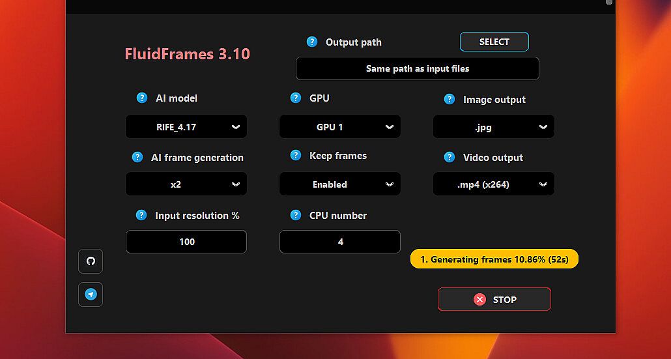Open the .jpg image output dropdown

pyautogui.click(x=494, y=127)
